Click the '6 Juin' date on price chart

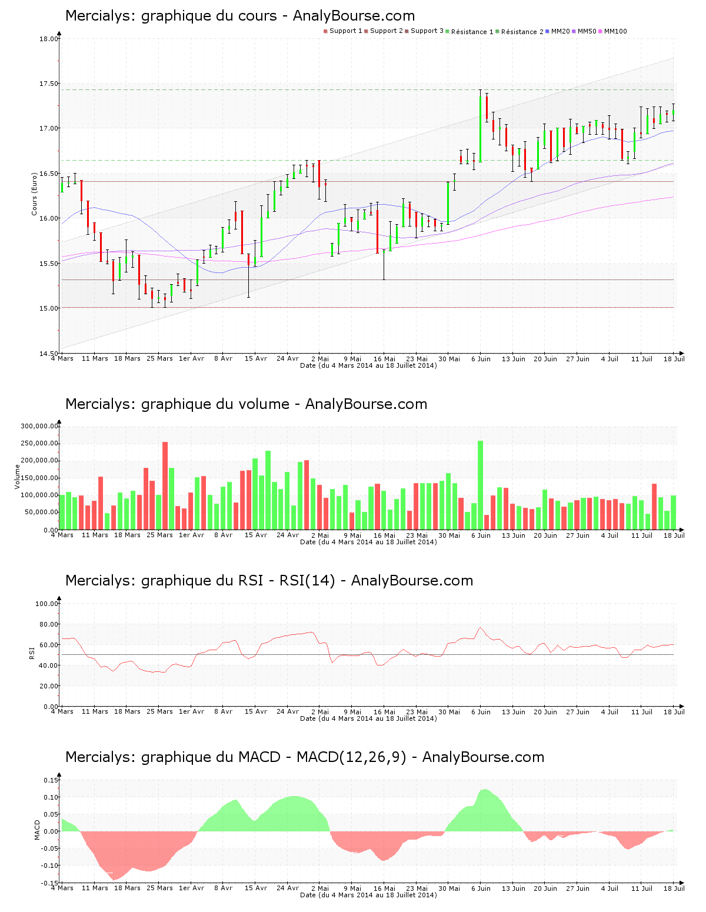481,358
